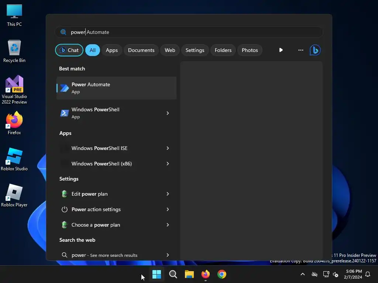Open Google Chrome from the taskbar
The image size is (378, 283).
pos(222,274)
